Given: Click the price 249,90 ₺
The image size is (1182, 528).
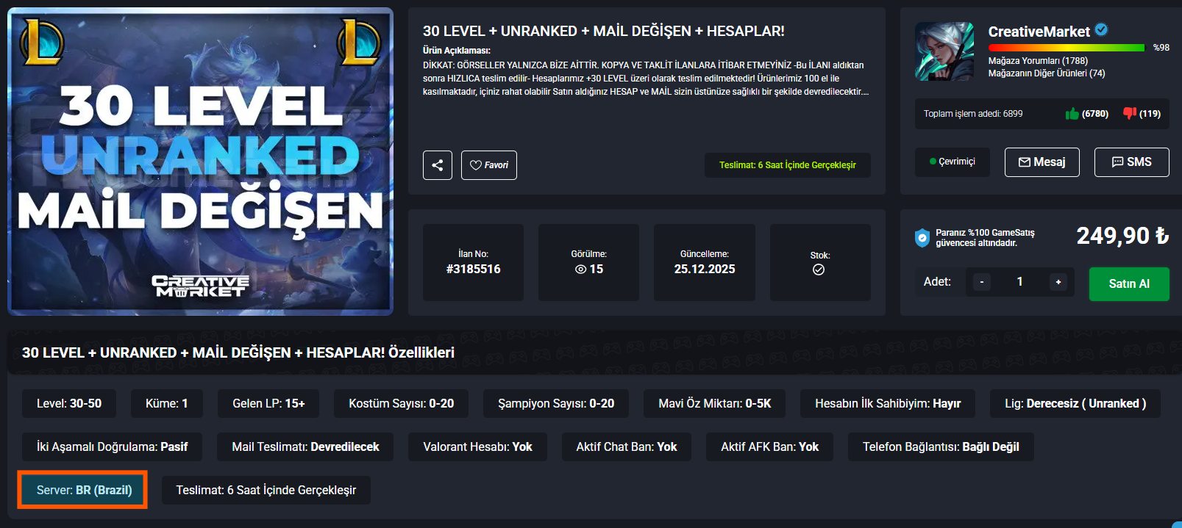Looking at the screenshot, I should (1122, 236).
